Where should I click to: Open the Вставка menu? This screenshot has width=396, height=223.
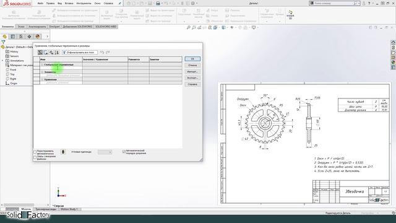69,4
